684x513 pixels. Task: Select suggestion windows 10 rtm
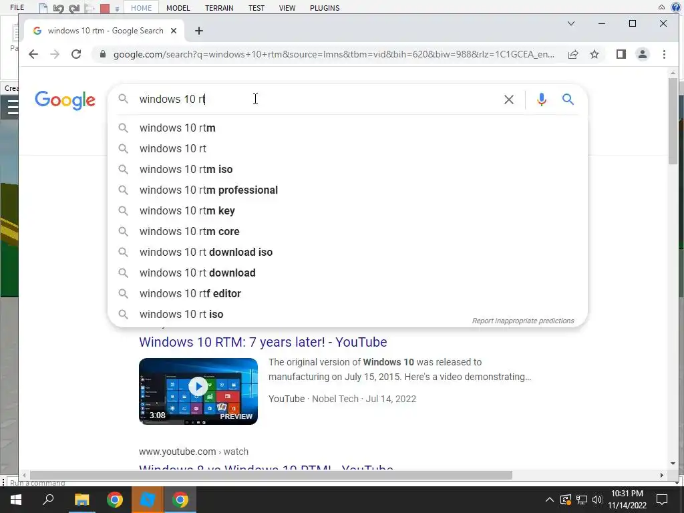[x=347, y=128]
